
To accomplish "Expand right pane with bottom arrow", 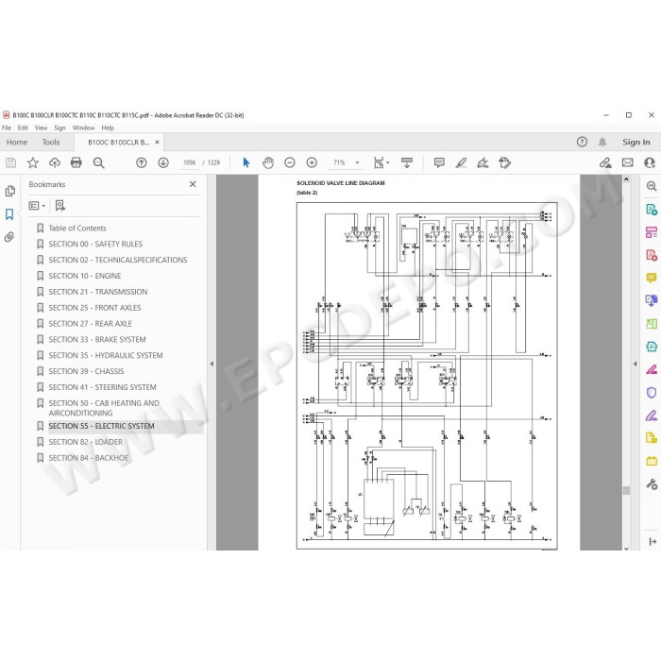I will pos(653,542).
